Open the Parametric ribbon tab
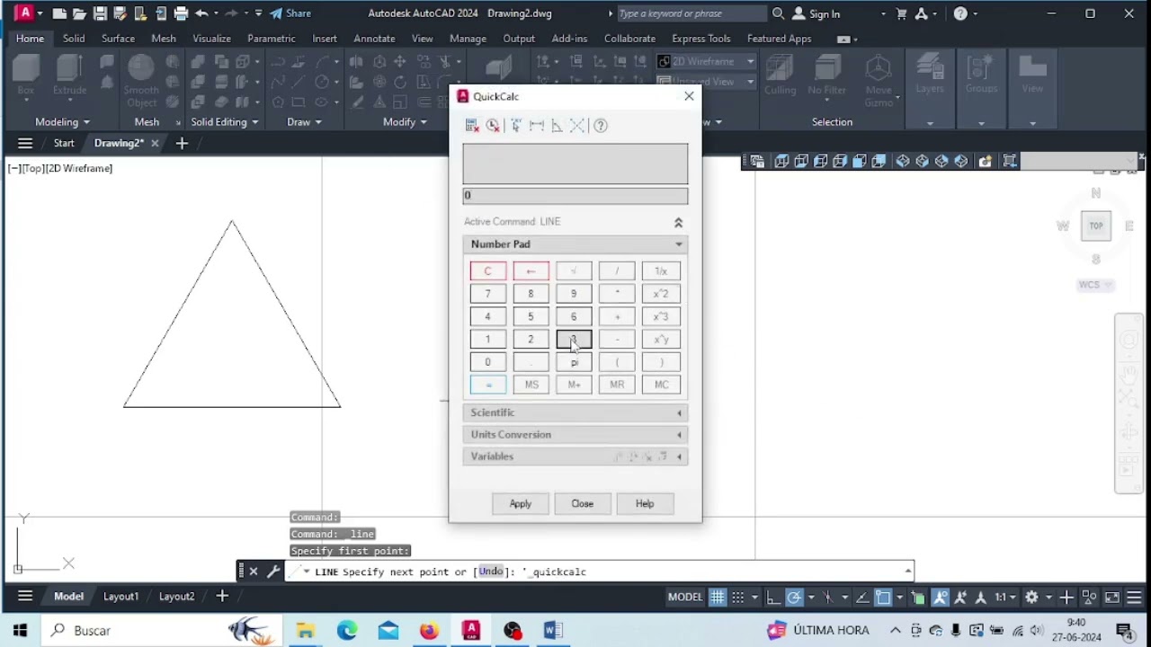This screenshot has height=647, width=1151. pyautogui.click(x=272, y=39)
